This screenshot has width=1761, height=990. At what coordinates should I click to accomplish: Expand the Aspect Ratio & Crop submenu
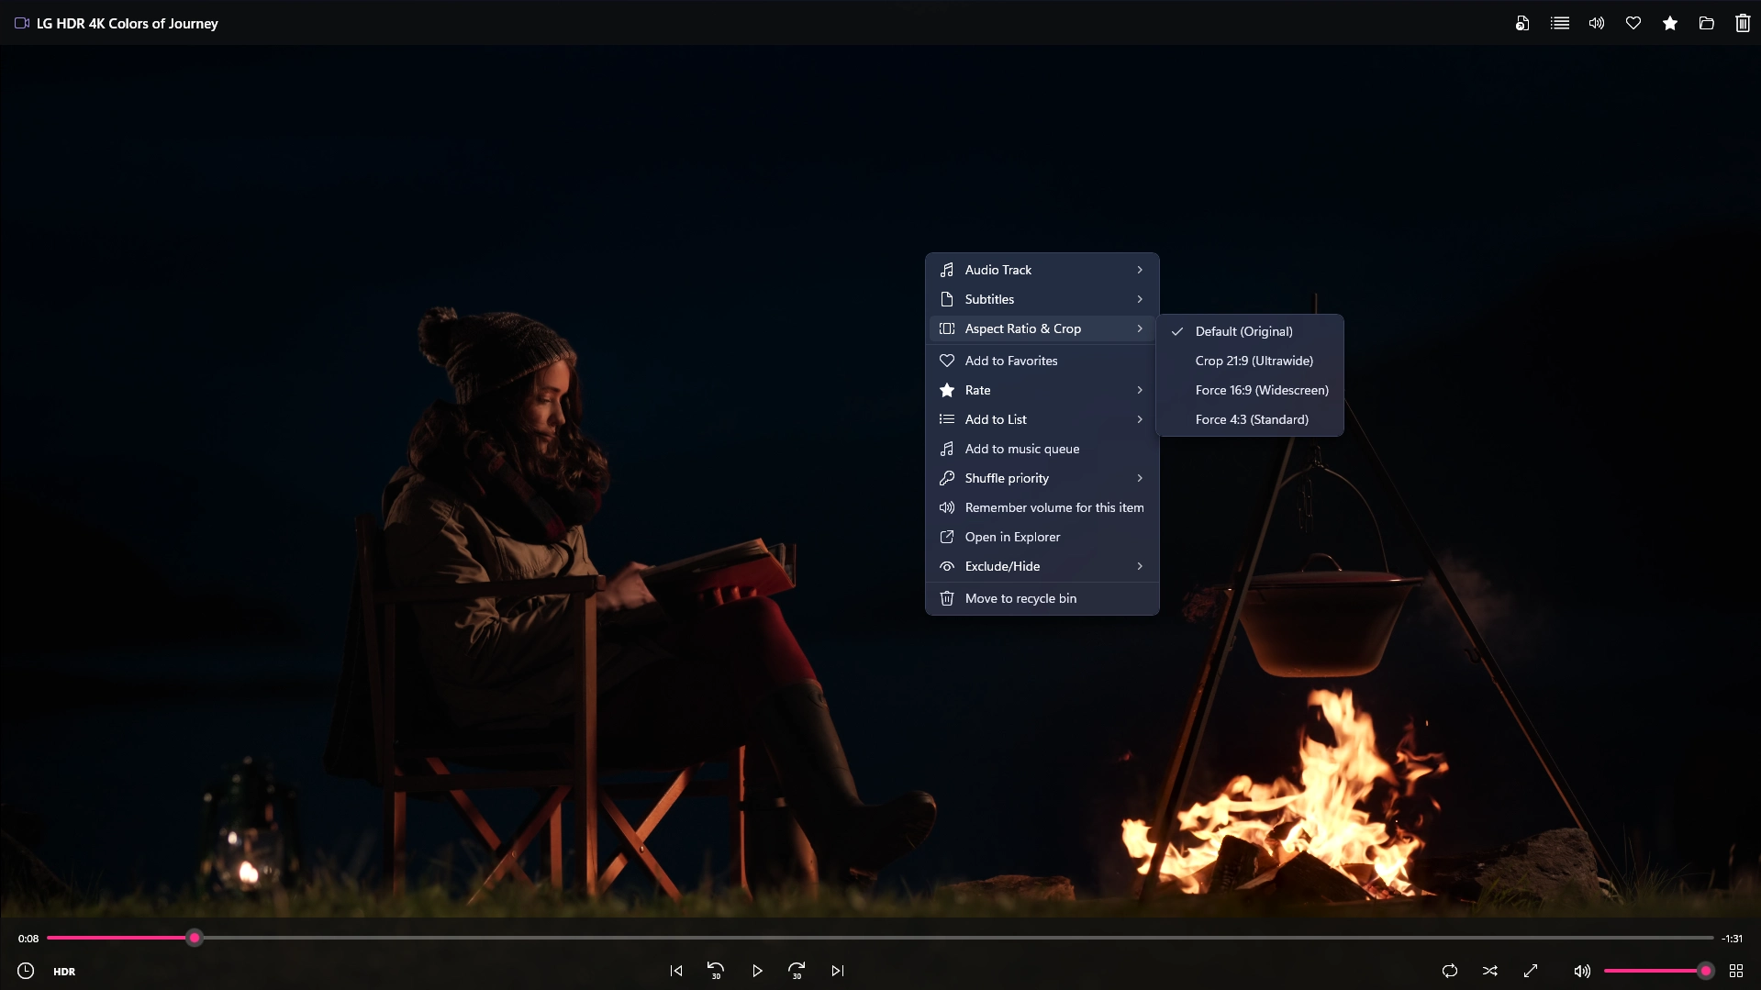coord(1042,328)
